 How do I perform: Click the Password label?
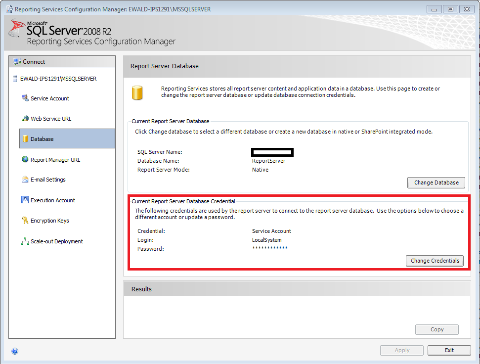coord(151,249)
